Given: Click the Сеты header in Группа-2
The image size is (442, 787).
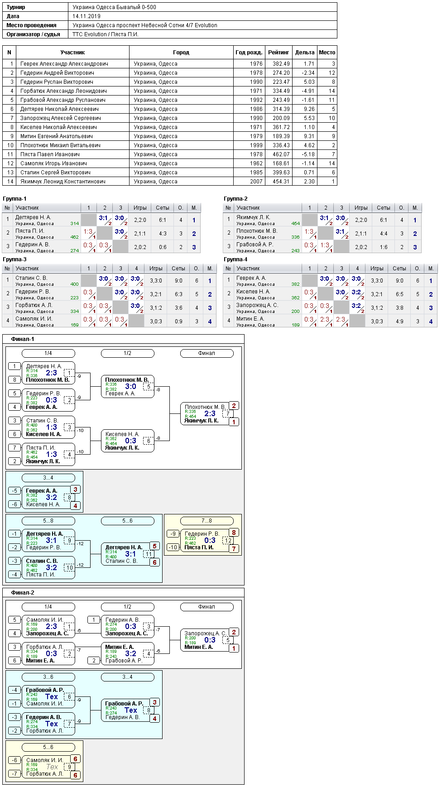Looking at the screenshot, I should [384, 208].
